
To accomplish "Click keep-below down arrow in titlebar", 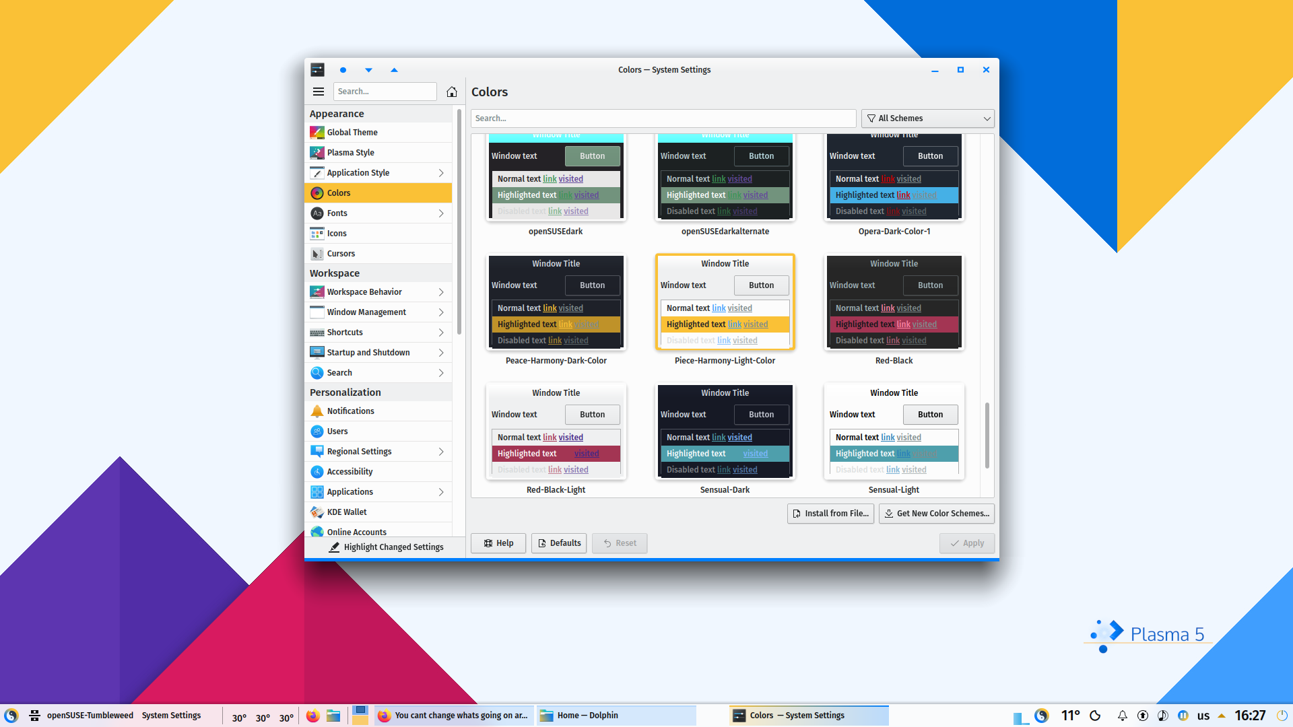I will point(368,70).
